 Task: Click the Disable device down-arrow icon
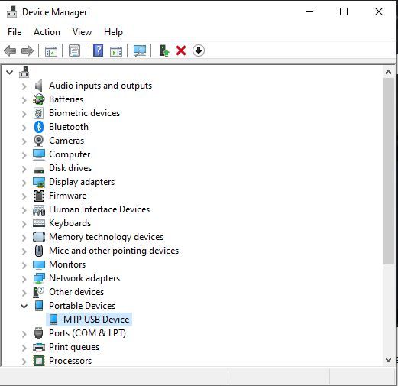tap(199, 50)
